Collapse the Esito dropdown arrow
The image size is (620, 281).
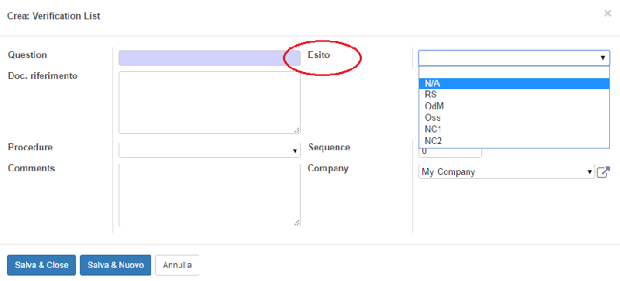tap(603, 58)
